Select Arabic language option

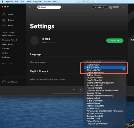[105, 65]
